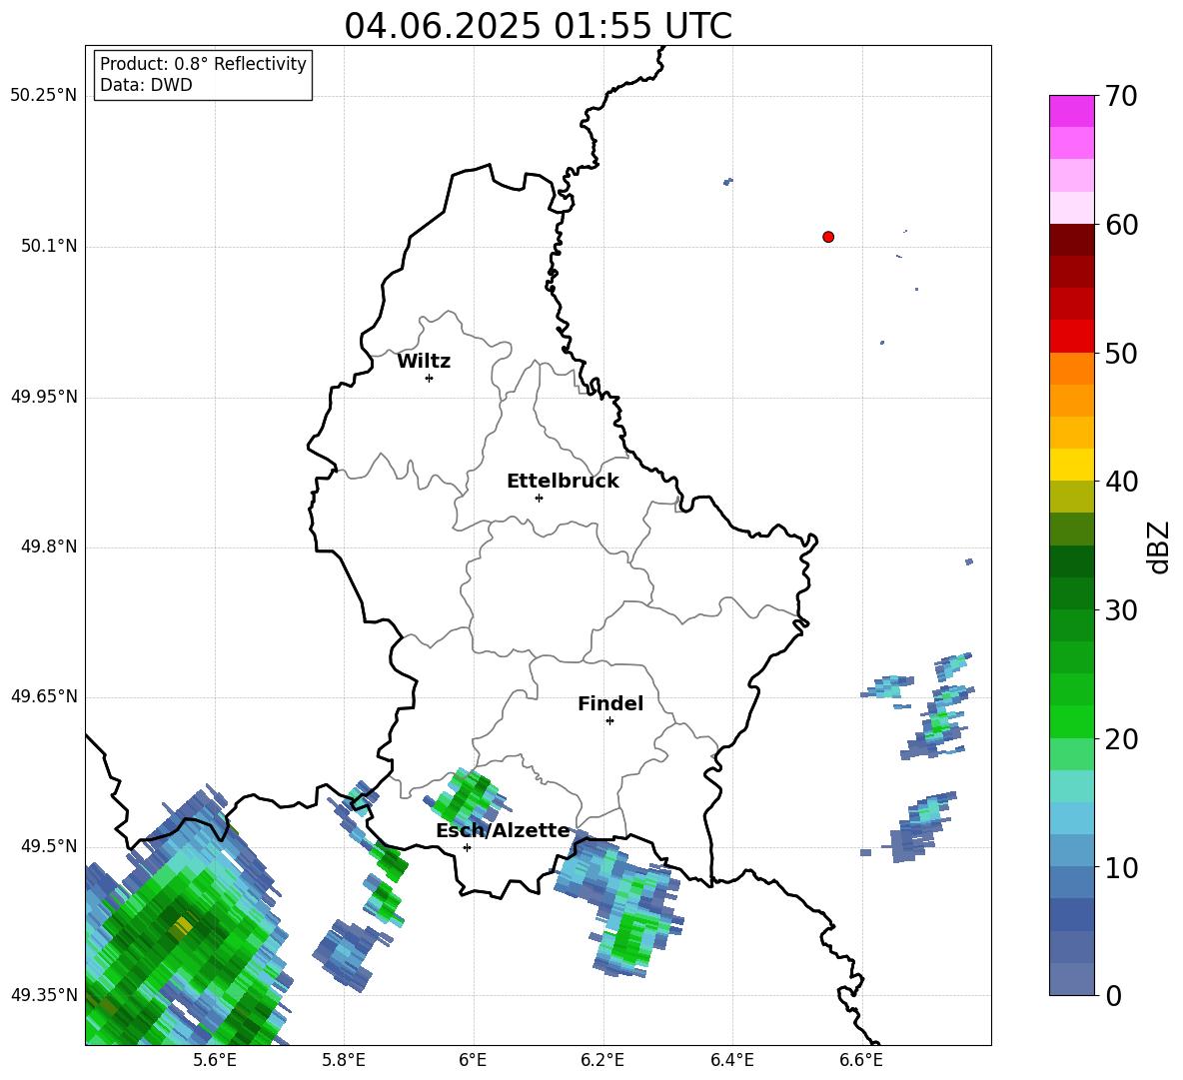Click the dBZ colorbar axis label

(x=1159, y=546)
